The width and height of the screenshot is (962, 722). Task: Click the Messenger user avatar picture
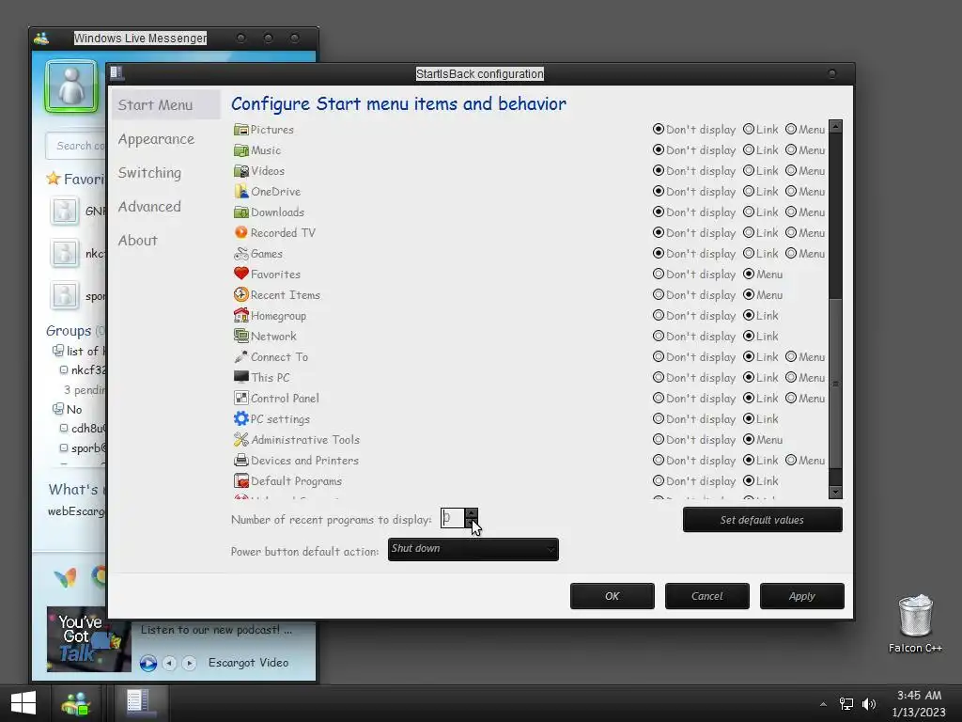71,86
